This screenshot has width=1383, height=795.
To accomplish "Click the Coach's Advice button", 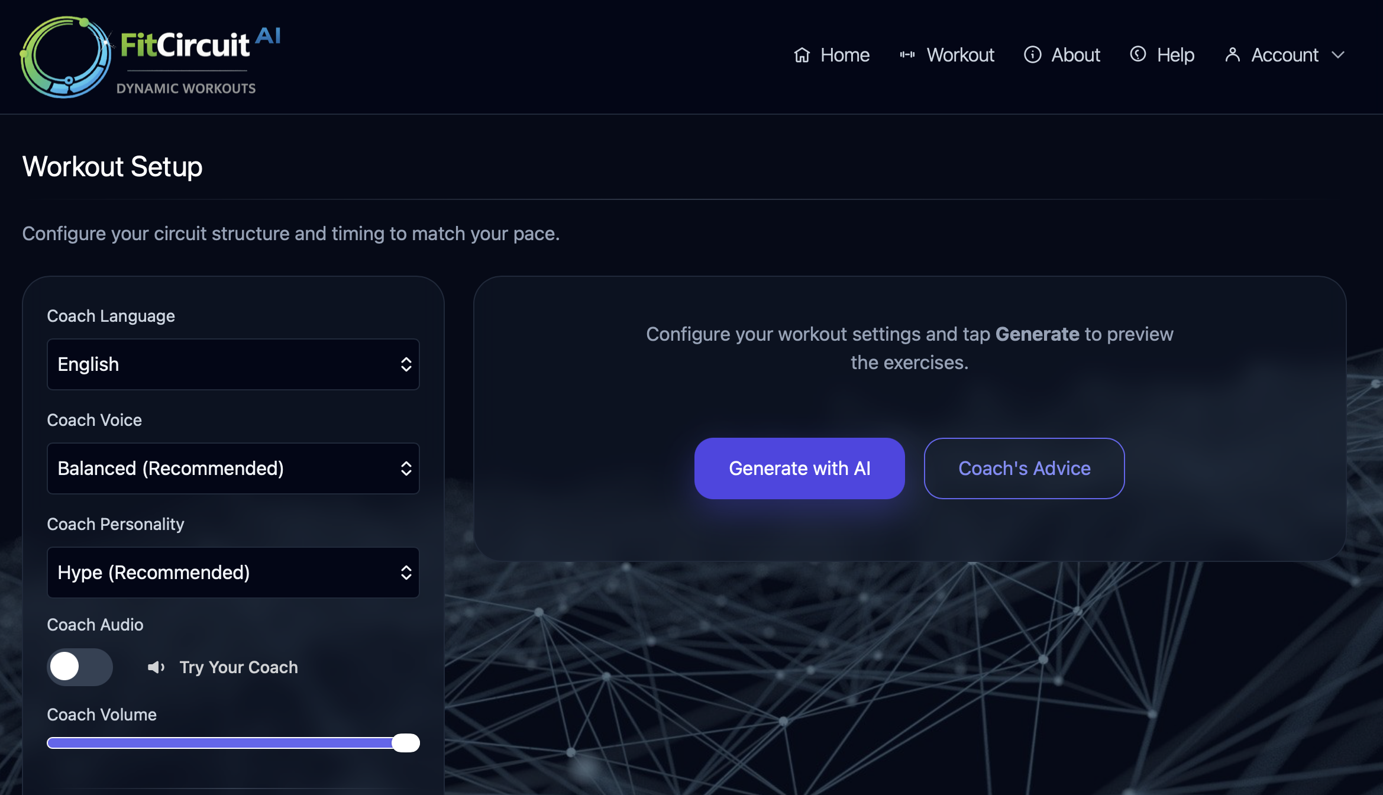I will click(x=1024, y=468).
